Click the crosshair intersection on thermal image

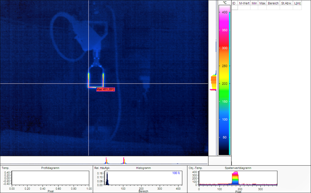[89, 84]
